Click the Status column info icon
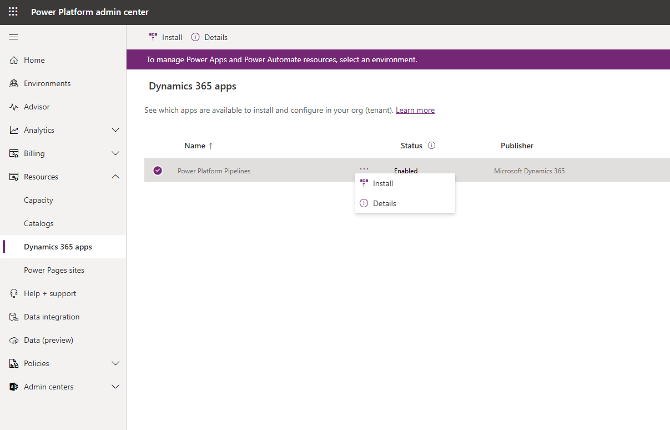This screenshot has height=430, width=670. coord(431,146)
